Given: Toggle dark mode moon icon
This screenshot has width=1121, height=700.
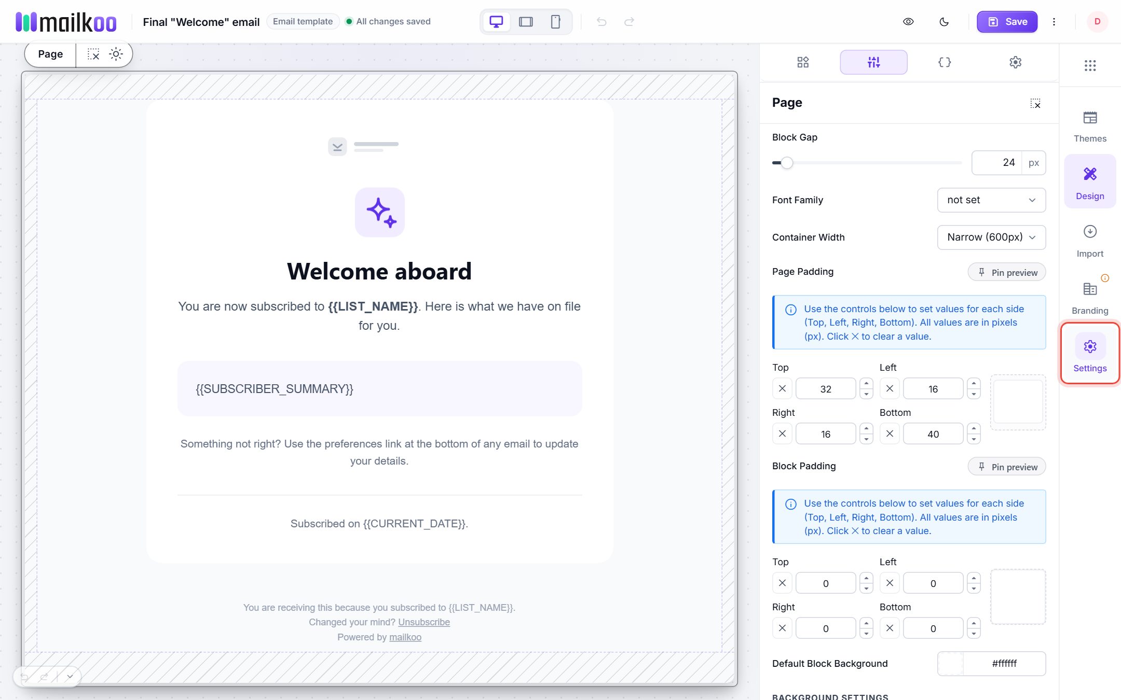Looking at the screenshot, I should click(944, 22).
